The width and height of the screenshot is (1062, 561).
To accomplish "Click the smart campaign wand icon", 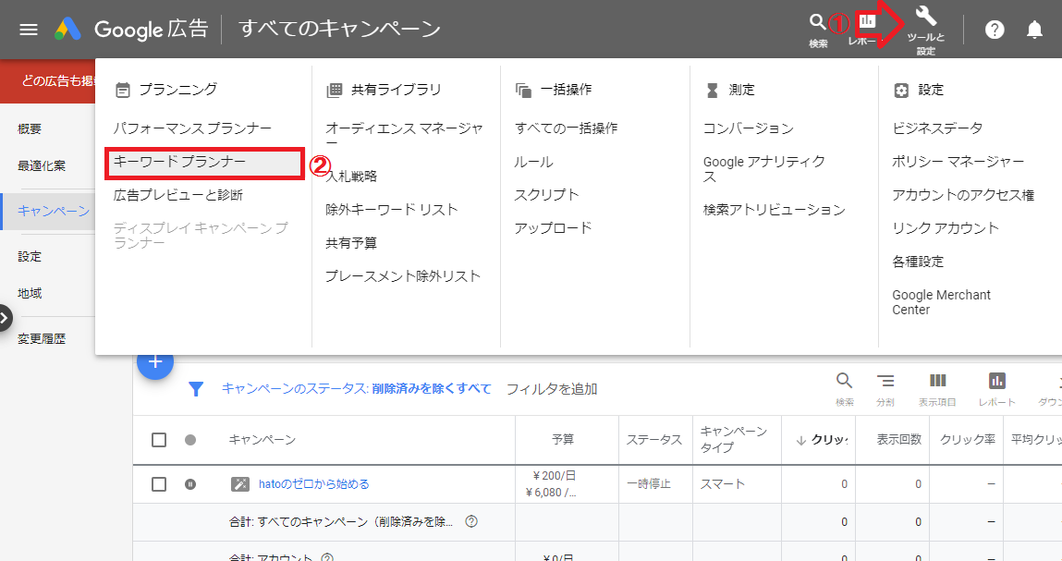I will point(240,483).
